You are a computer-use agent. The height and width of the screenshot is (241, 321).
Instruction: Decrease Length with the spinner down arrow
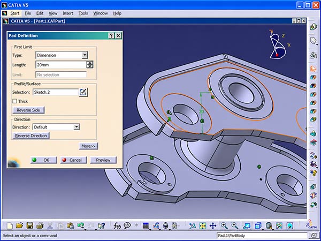coord(90,66)
